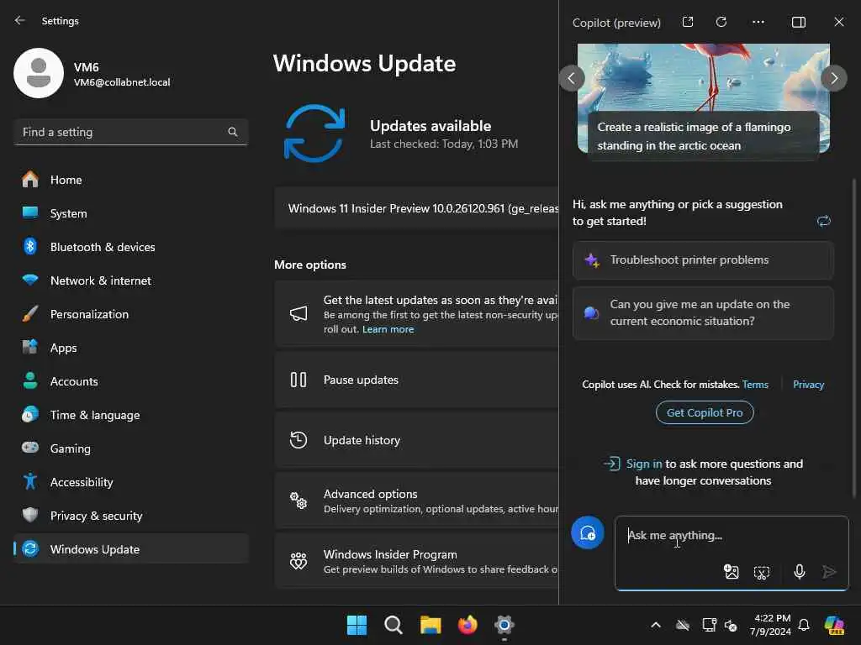The width and height of the screenshot is (861, 645).
Task: Open Time & language settings
Action: pyautogui.click(x=131, y=415)
